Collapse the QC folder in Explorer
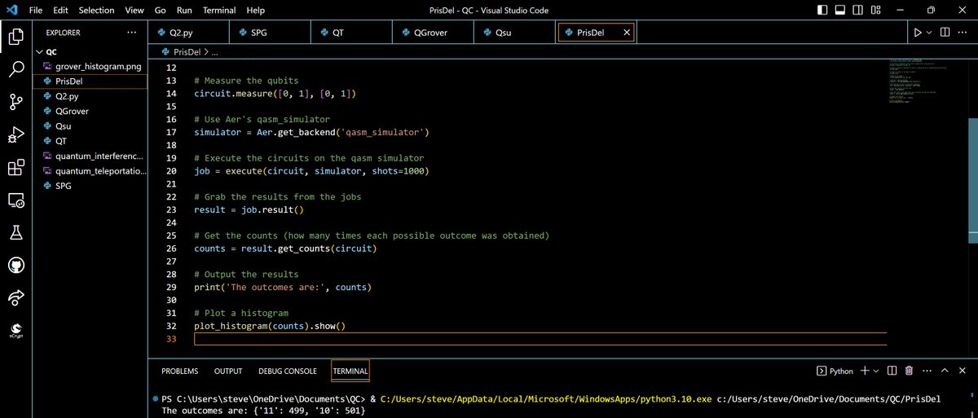The height and width of the screenshot is (418, 978). pos(38,51)
